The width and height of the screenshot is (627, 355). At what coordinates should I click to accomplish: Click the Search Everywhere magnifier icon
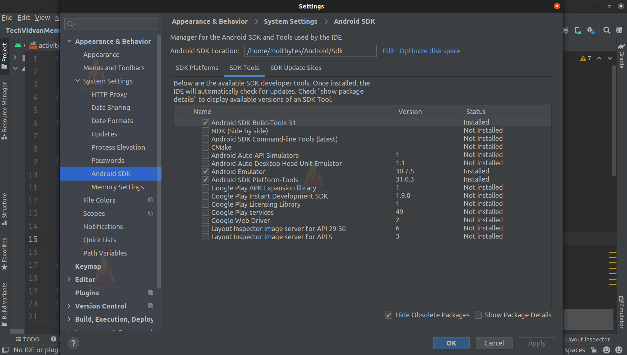[x=607, y=31]
